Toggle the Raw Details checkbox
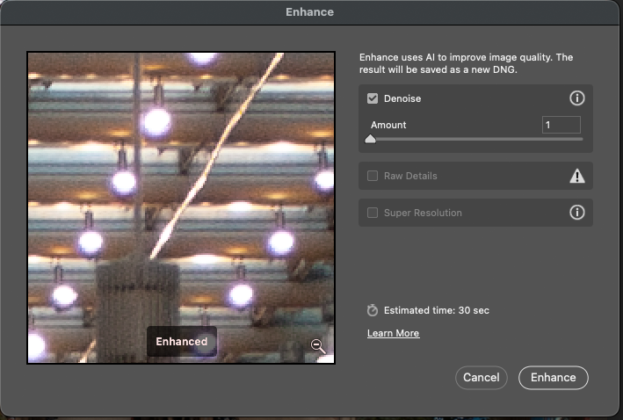The height and width of the screenshot is (420, 623). 373,176
